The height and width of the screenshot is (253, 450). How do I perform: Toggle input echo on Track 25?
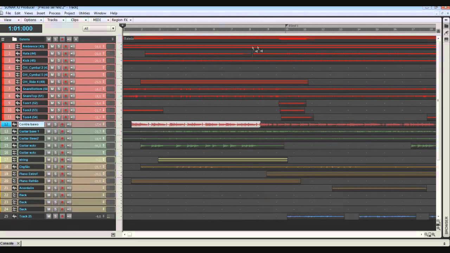[69, 216]
